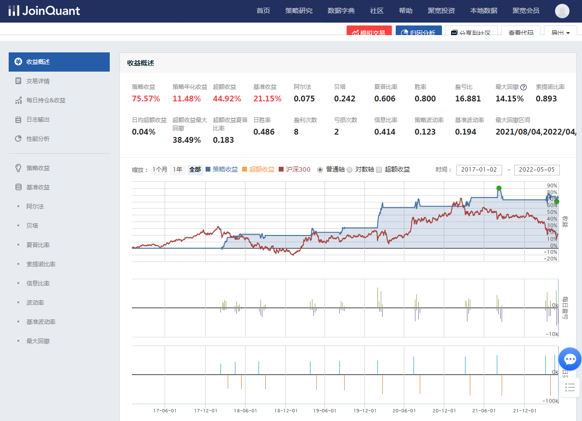Click the 基准收益 database icon
This screenshot has width=582, height=421.
pyautogui.click(x=18, y=187)
